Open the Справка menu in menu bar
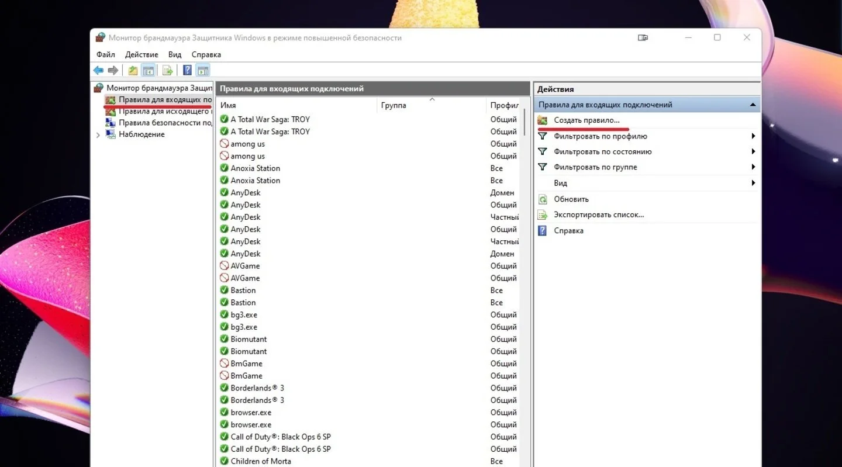Viewport: 842px width, 467px height. [x=206, y=54]
